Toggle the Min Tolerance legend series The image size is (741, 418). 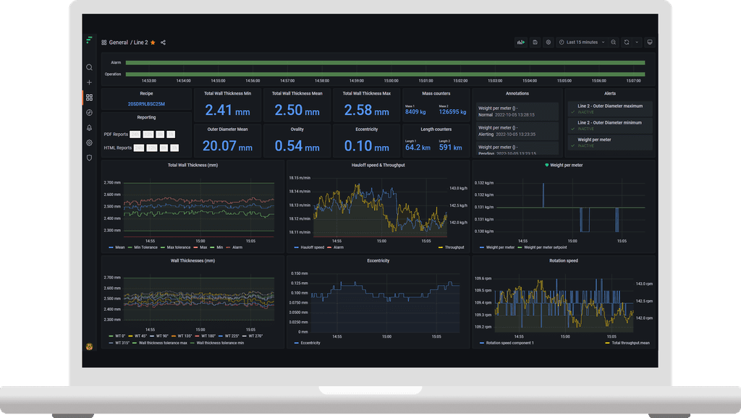(x=143, y=247)
